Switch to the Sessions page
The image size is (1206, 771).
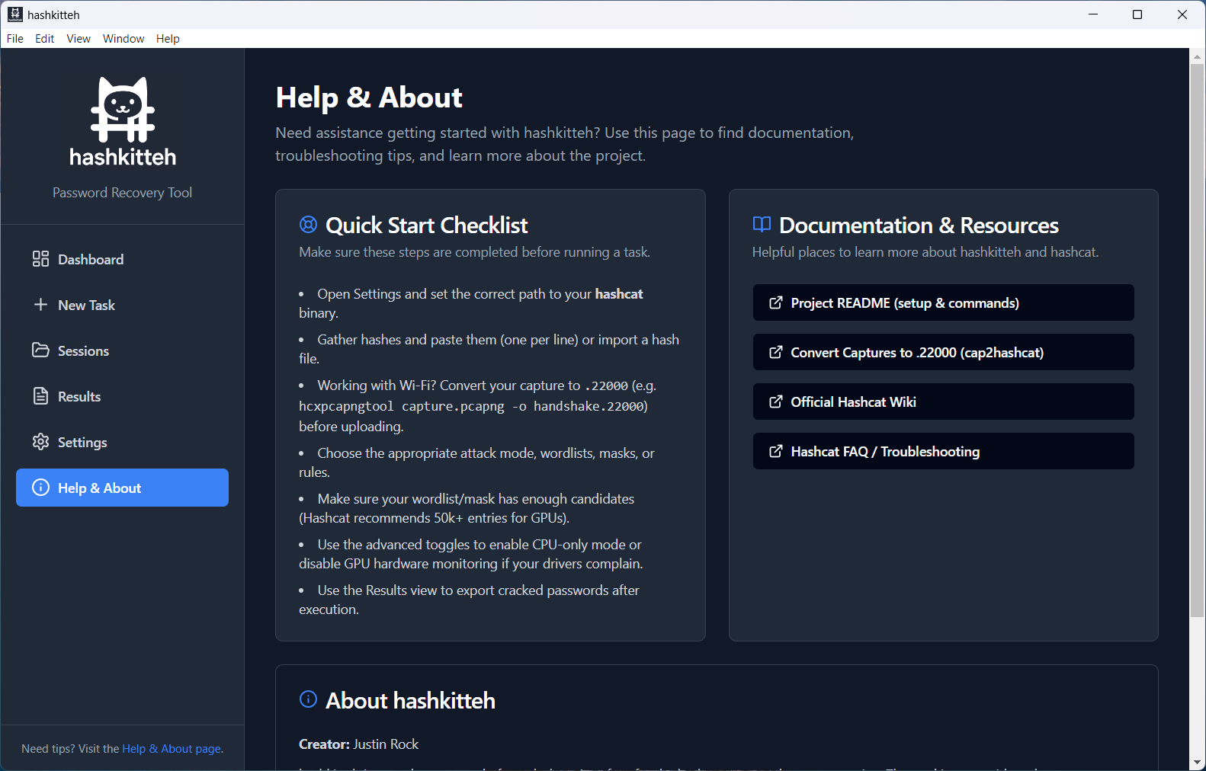tap(122, 350)
